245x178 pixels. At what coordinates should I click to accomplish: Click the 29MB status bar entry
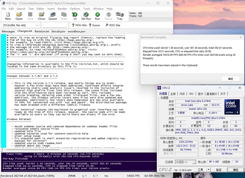72,176
